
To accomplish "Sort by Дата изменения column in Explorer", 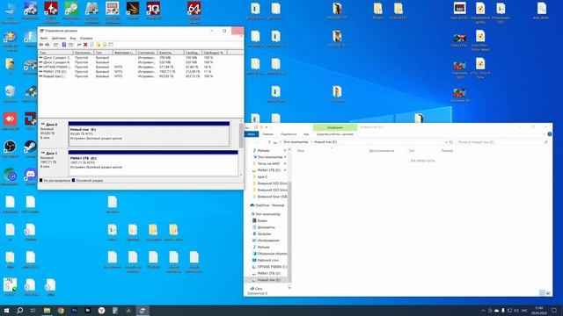I will (x=381, y=151).
